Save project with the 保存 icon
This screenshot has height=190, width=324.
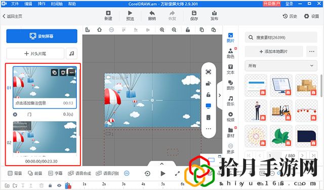194,13
